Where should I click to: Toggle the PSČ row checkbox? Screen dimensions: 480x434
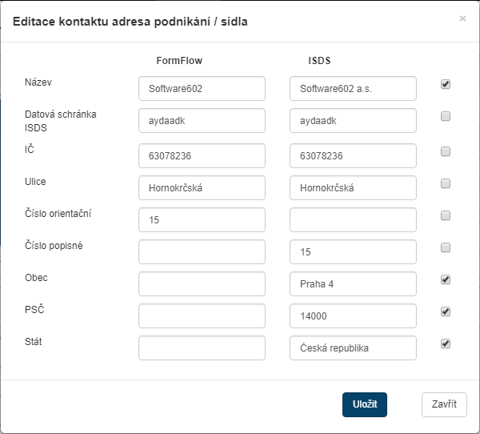(446, 311)
